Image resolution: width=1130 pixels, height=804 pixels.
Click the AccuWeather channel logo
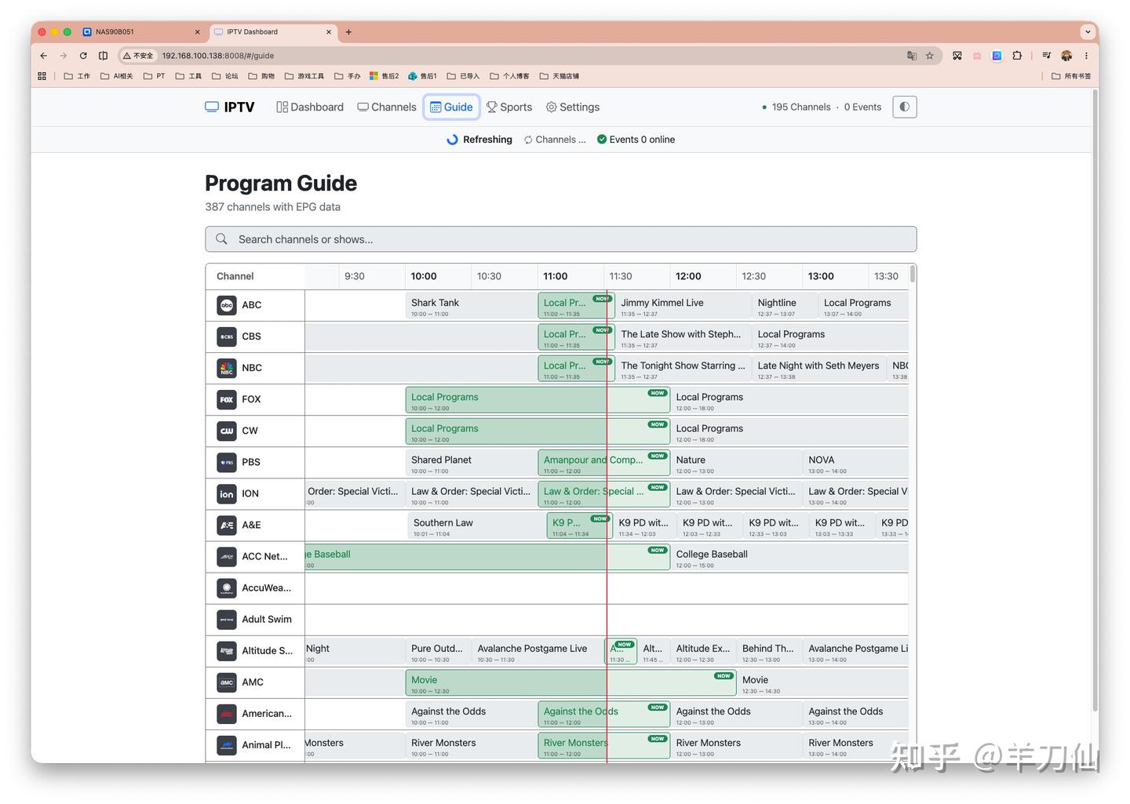coord(227,588)
